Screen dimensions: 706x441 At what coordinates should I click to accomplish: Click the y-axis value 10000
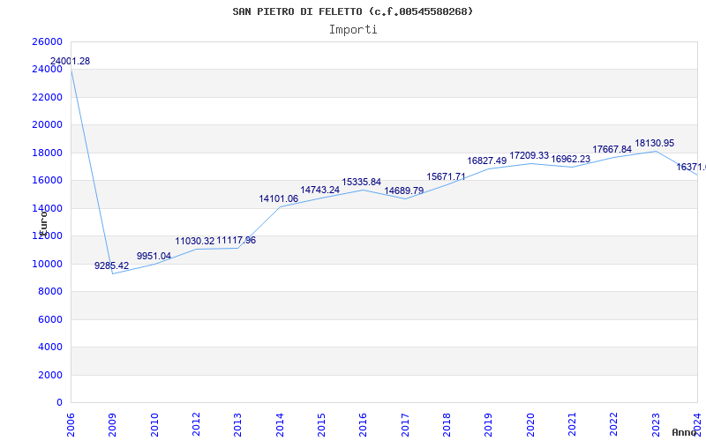pos(47,264)
